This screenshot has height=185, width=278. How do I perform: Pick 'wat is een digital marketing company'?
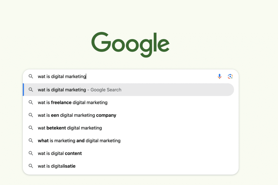77,115
